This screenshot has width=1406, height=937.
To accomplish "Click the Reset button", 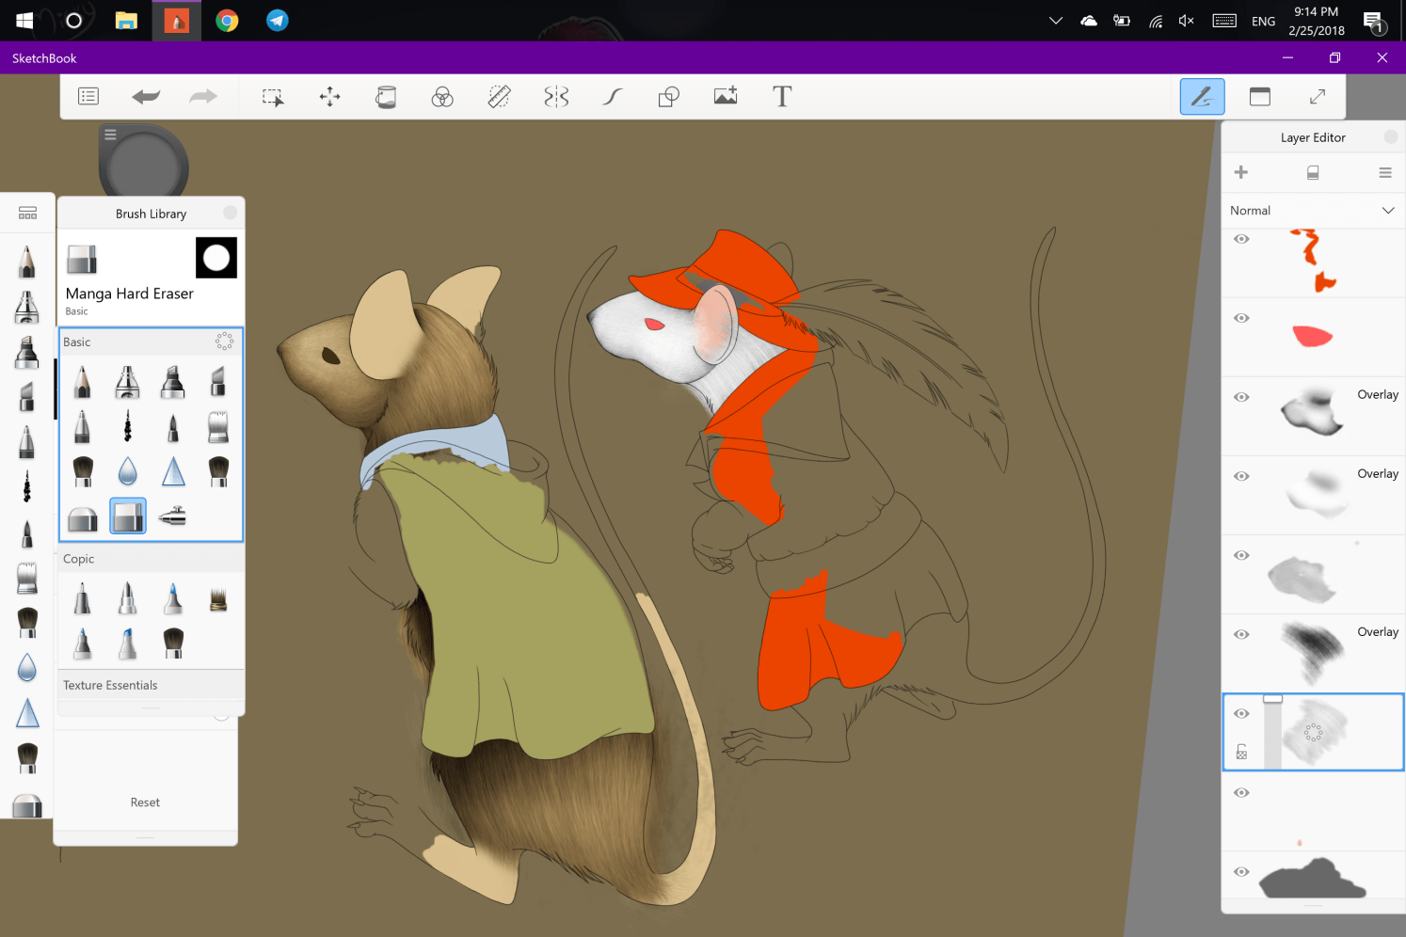I will [x=145, y=802].
